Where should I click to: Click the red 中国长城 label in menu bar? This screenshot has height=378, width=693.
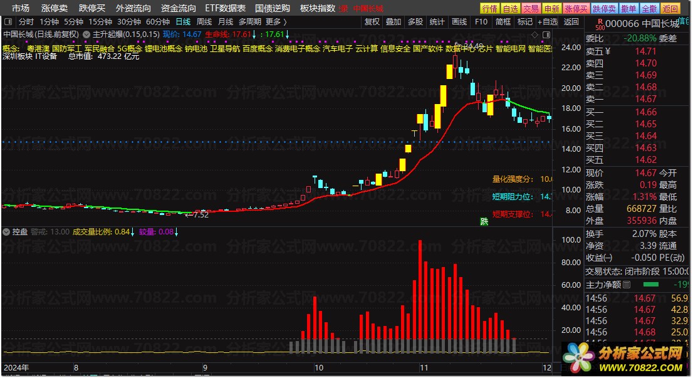click(x=368, y=8)
